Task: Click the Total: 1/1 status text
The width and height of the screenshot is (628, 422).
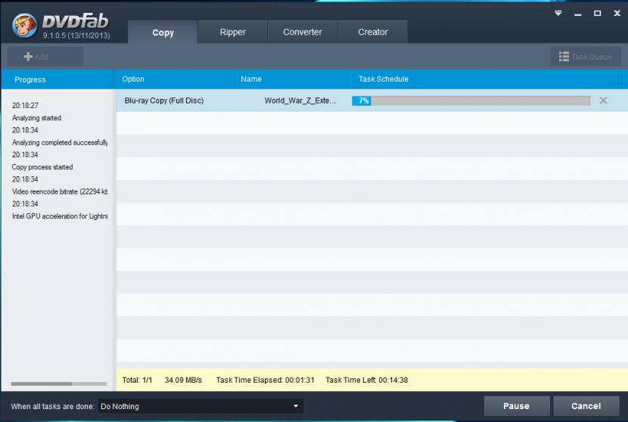Action: pos(137,380)
